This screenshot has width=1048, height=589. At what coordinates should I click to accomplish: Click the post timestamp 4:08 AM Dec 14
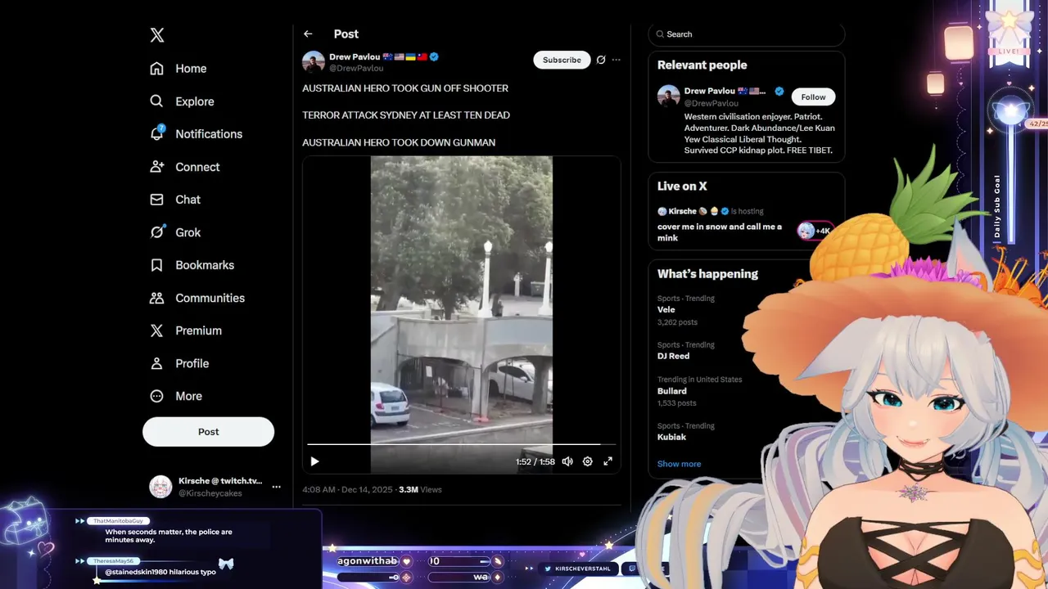(348, 489)
